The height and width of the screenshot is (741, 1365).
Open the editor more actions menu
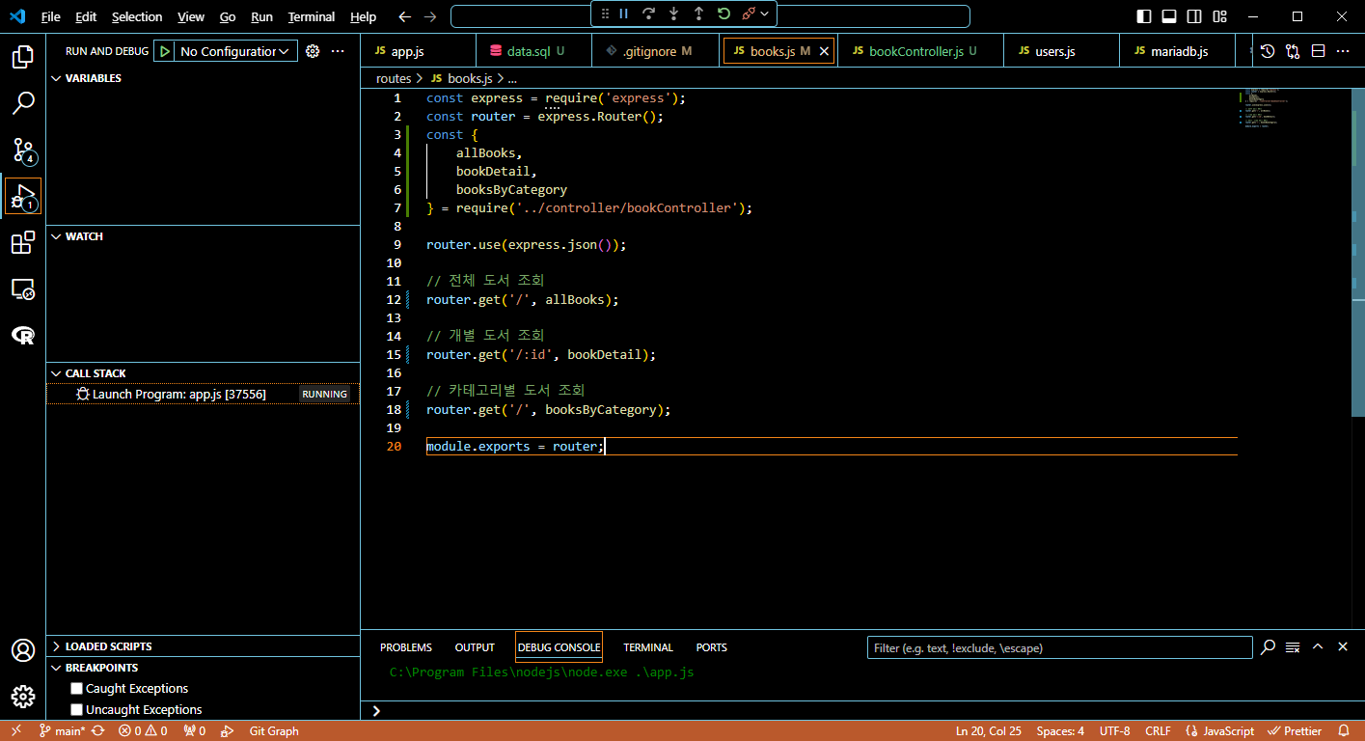(x=1343, y=51)
